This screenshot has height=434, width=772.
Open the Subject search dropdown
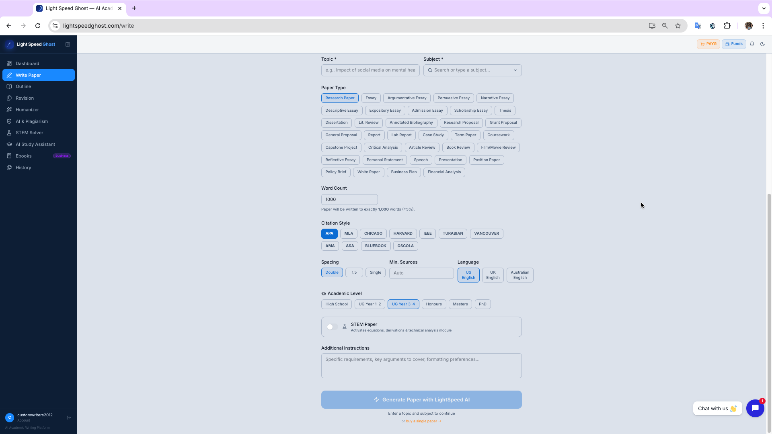pos(472,70)
